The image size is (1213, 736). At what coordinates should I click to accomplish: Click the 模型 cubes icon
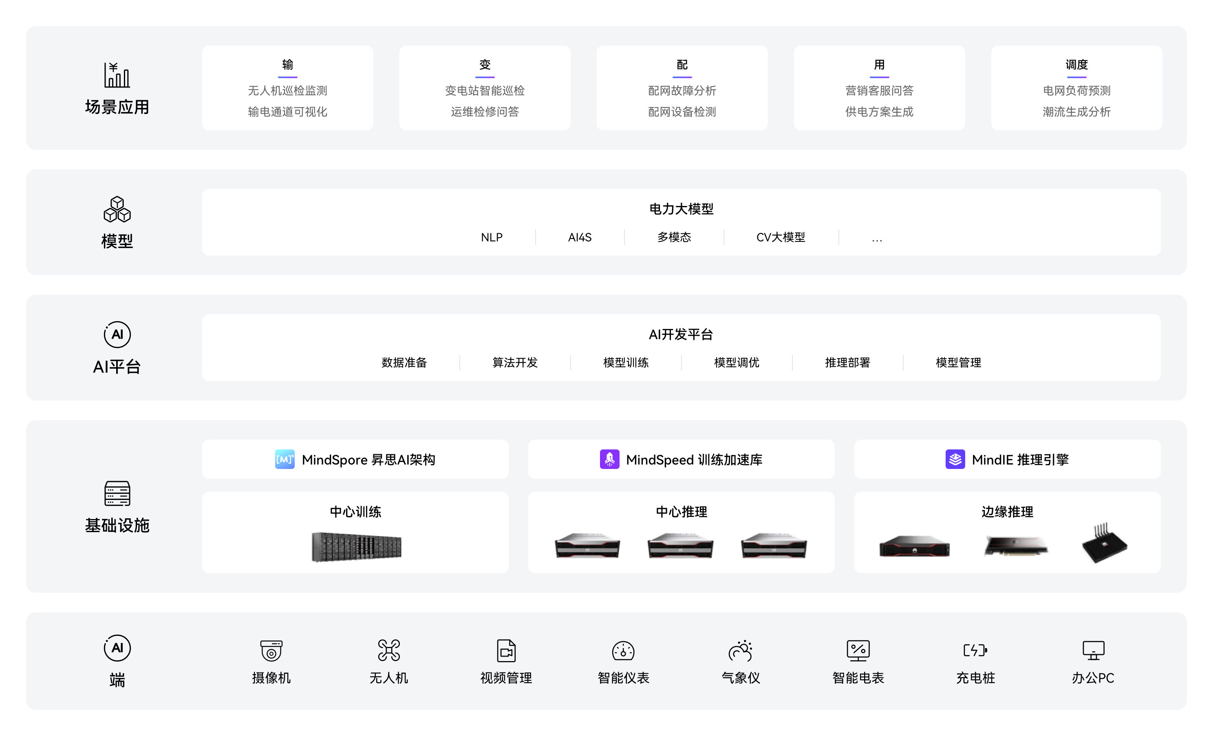point(117,209)
